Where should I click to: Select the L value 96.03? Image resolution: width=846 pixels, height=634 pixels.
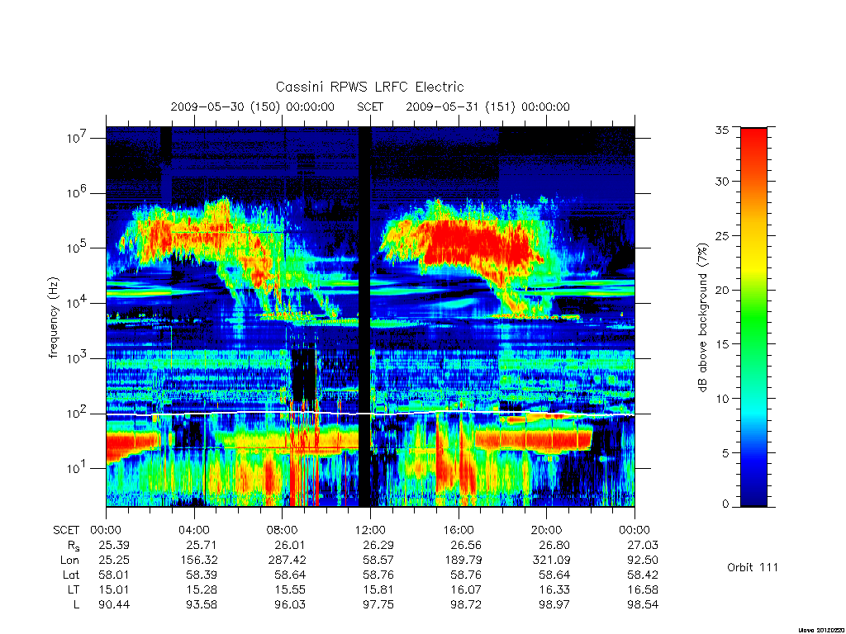click(x=290, y=605)
